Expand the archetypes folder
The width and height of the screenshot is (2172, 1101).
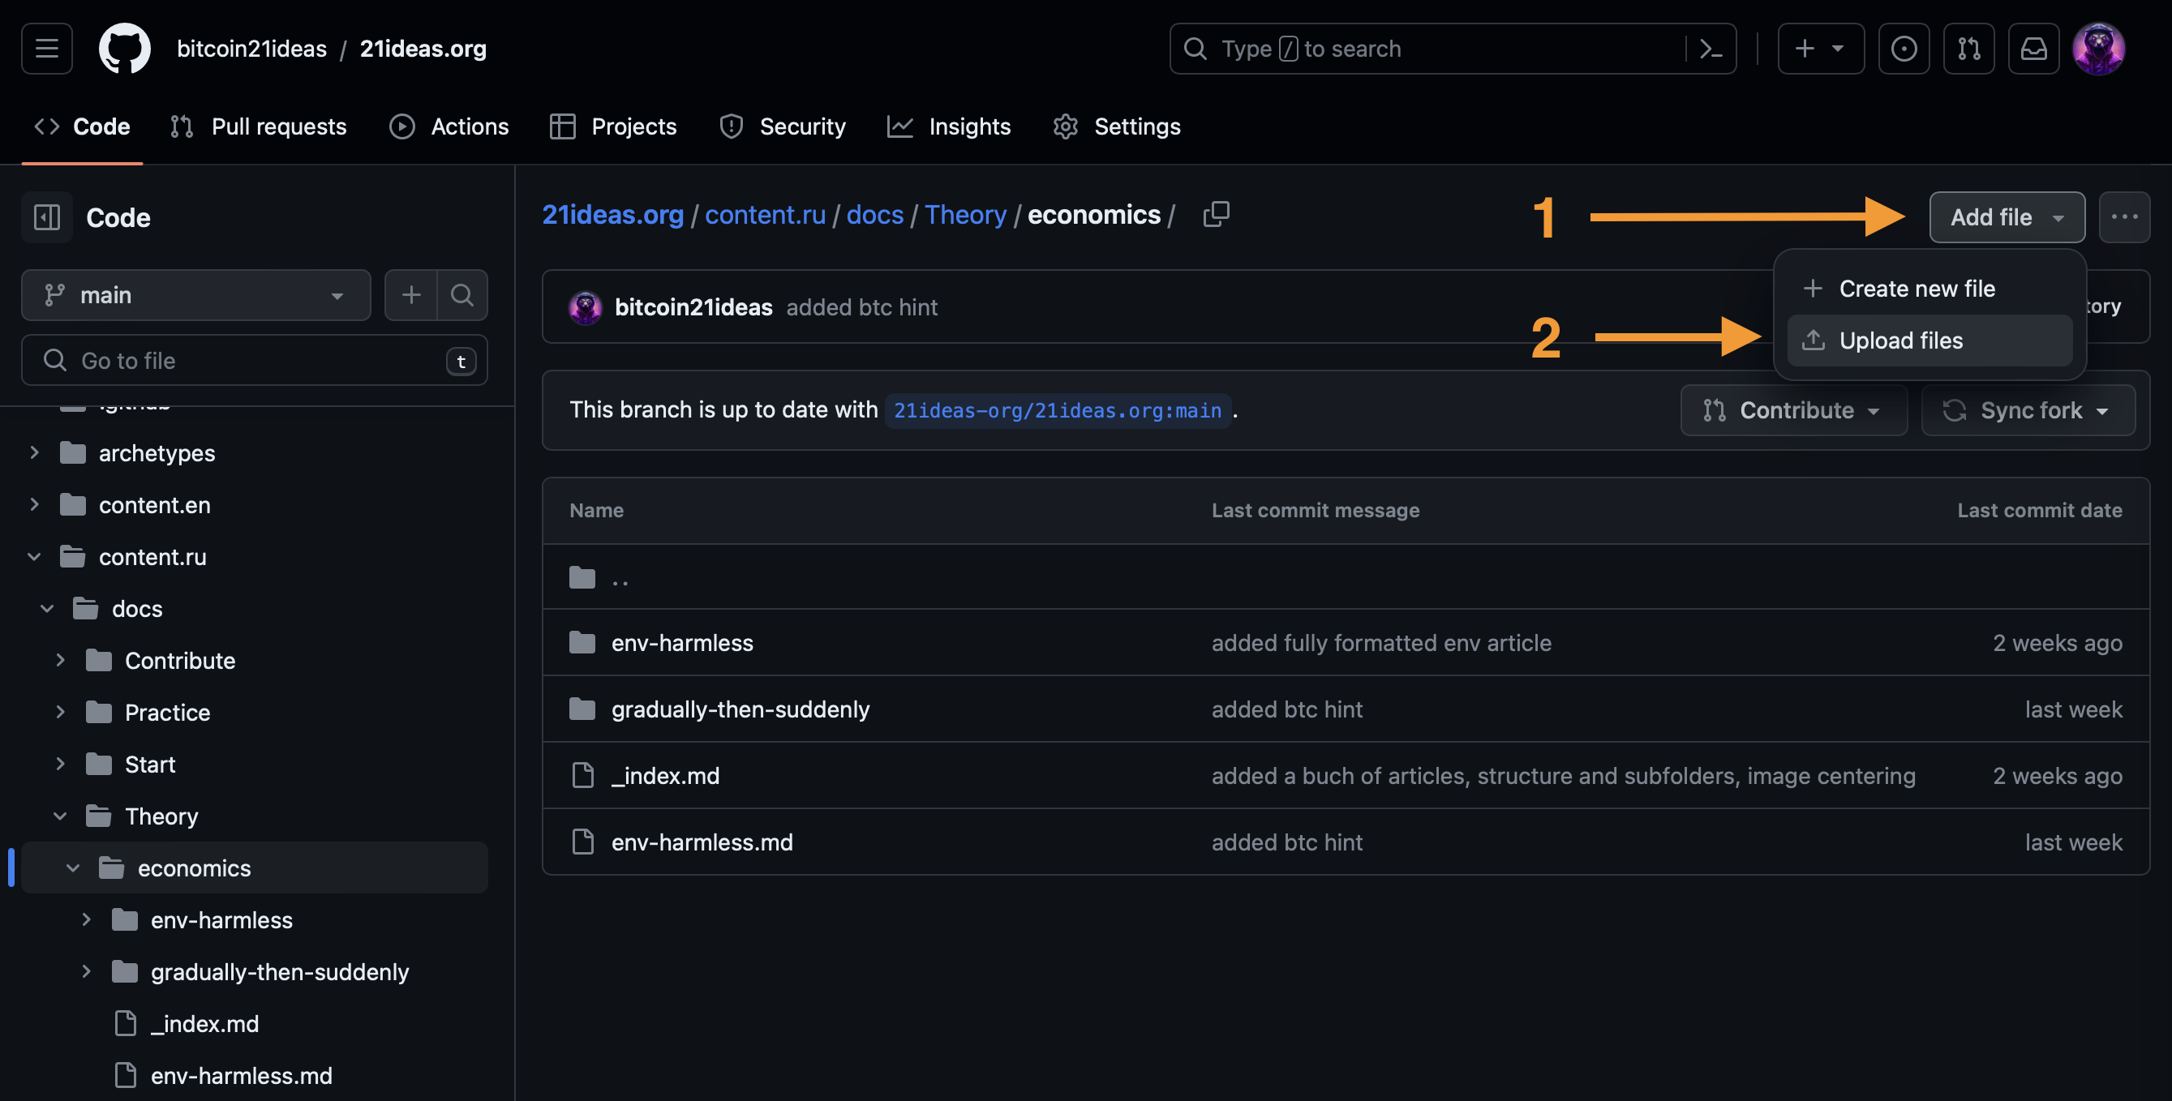click(x=34, y=453)
